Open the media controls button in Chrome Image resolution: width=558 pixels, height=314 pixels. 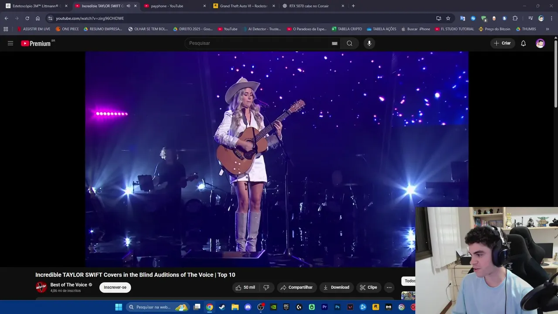pos(531,18)
